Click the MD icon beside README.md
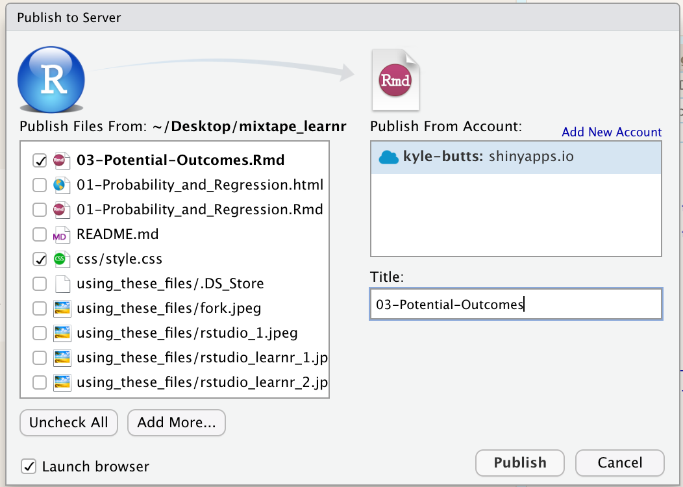 tap(62, 235)
